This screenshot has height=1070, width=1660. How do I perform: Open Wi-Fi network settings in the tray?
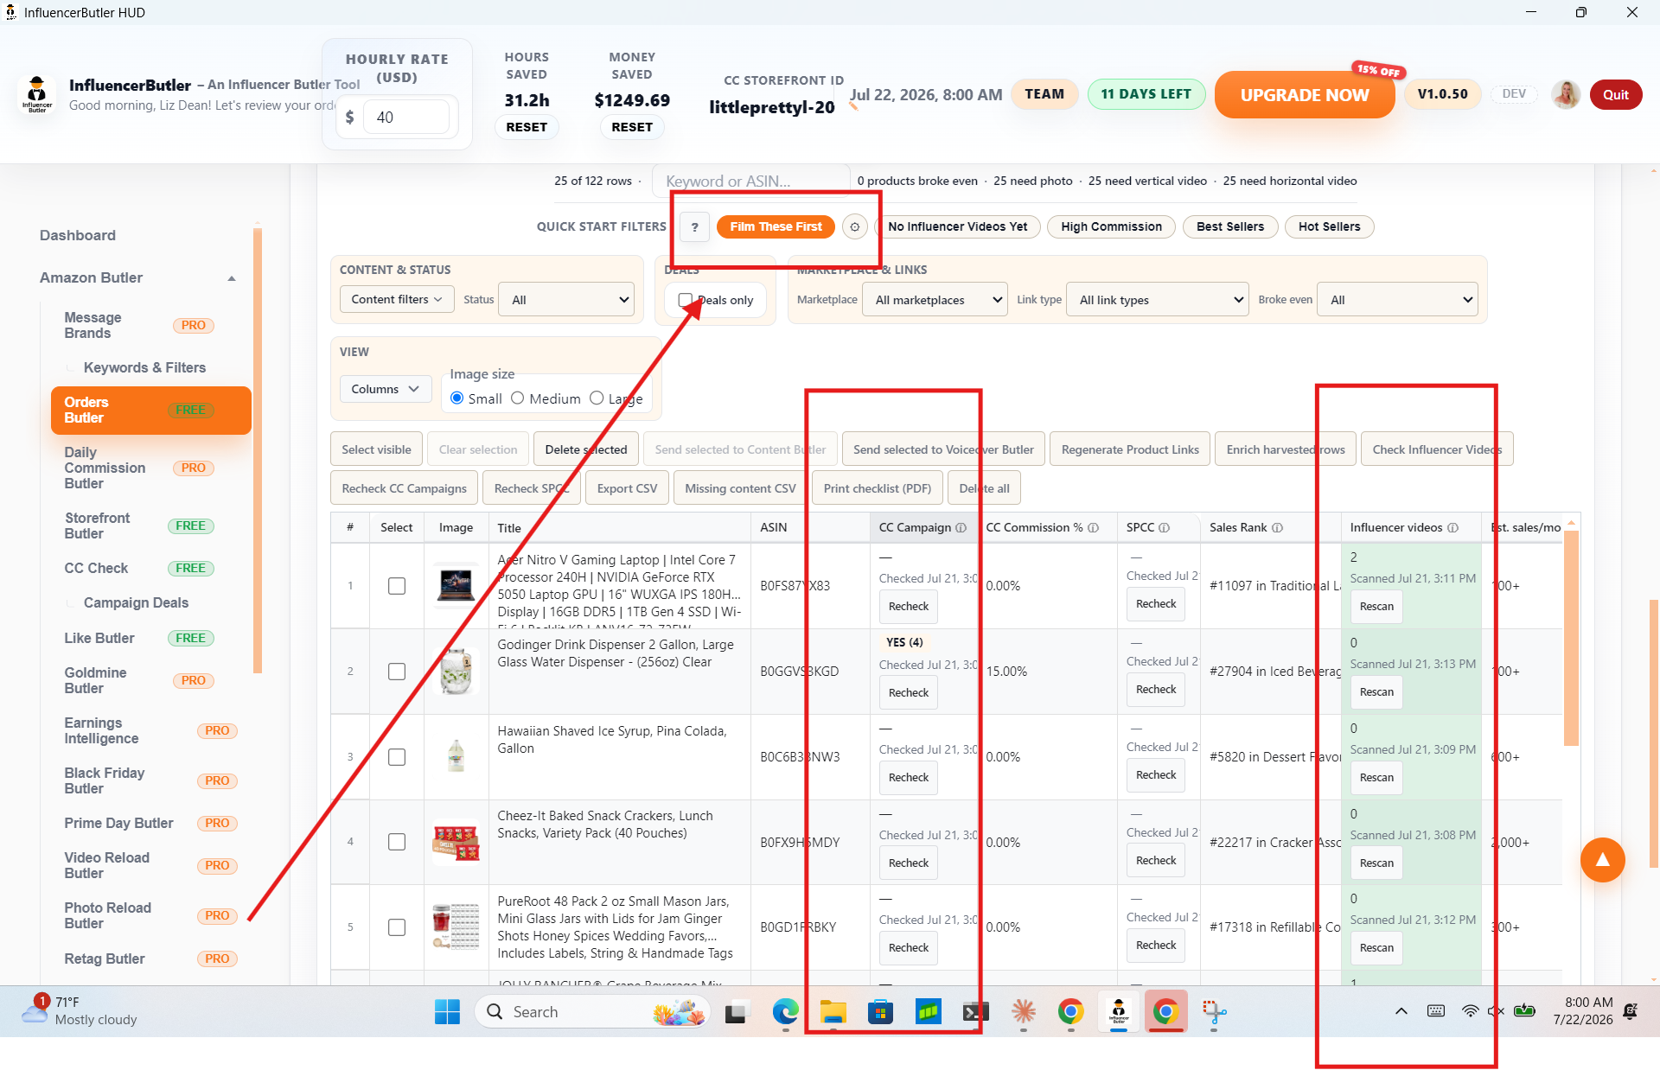click(x=1470, y=1011)
